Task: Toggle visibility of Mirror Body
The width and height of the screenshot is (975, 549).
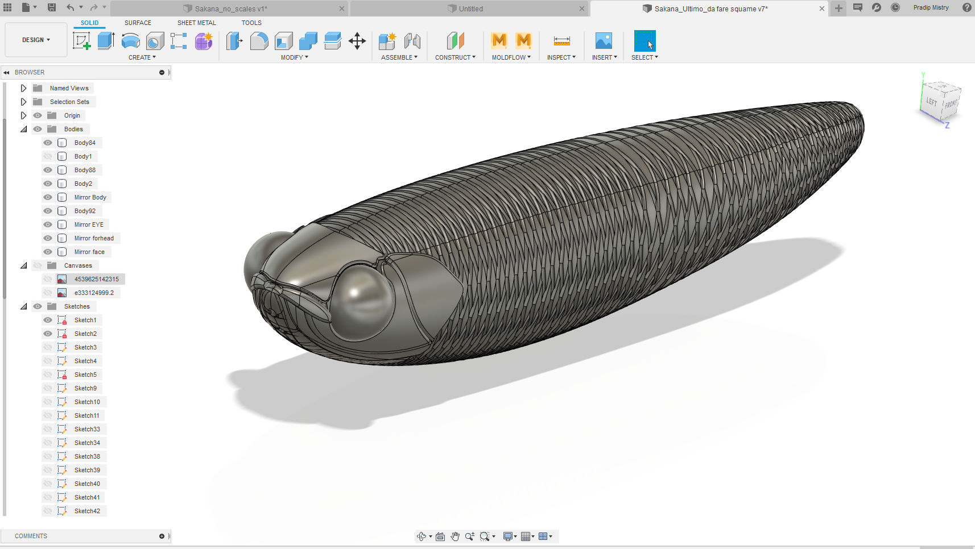Action: tap(48, 197)
